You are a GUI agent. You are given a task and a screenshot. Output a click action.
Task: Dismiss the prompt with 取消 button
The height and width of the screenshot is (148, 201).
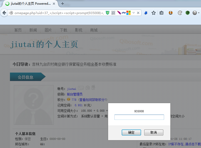pyautogui.click(x=154, y=132)
